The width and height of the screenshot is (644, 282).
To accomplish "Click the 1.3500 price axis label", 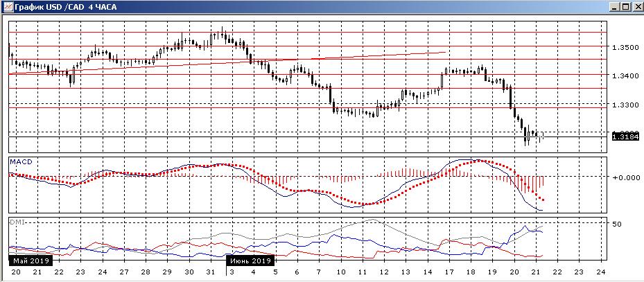I will (621, 47).
